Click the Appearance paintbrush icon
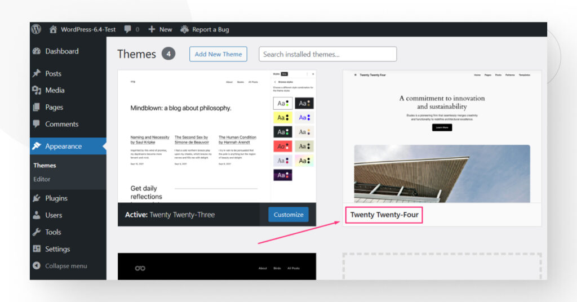577x302 pixels. pyautogui.click(x=37, y=146)
